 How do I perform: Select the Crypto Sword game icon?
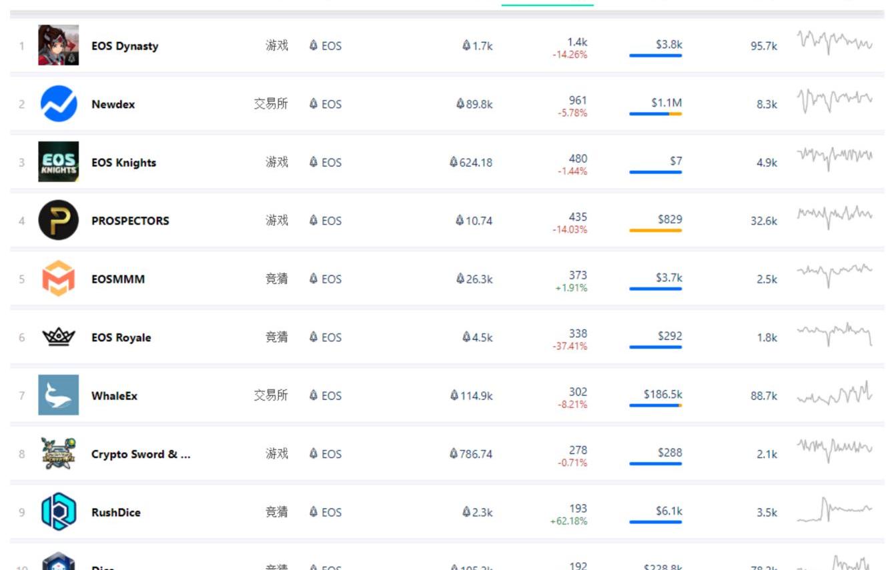click(58, 454)
